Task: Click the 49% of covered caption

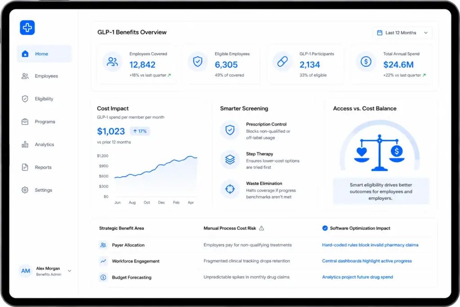Action: 230,75
